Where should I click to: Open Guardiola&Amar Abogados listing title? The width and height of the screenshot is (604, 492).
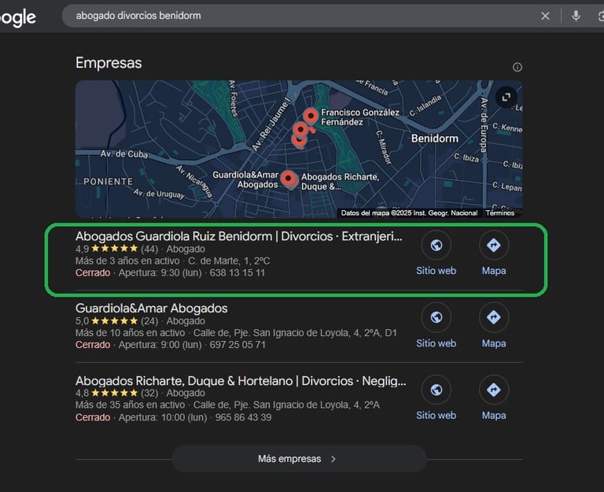pos(151,309)
